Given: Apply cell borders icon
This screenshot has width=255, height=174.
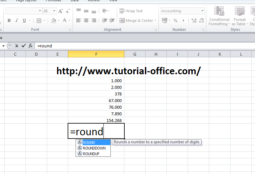Looking at the screenshot, I should pyautogui.click(x=39, y=21).
